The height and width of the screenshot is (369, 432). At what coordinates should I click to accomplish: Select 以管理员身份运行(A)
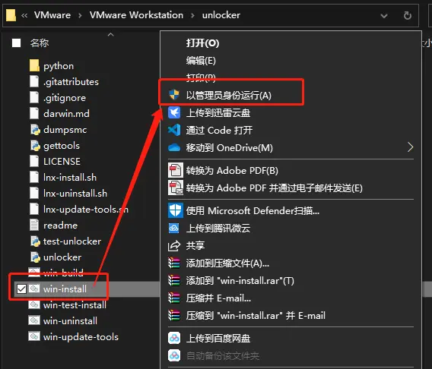click(x=229, y=96)
